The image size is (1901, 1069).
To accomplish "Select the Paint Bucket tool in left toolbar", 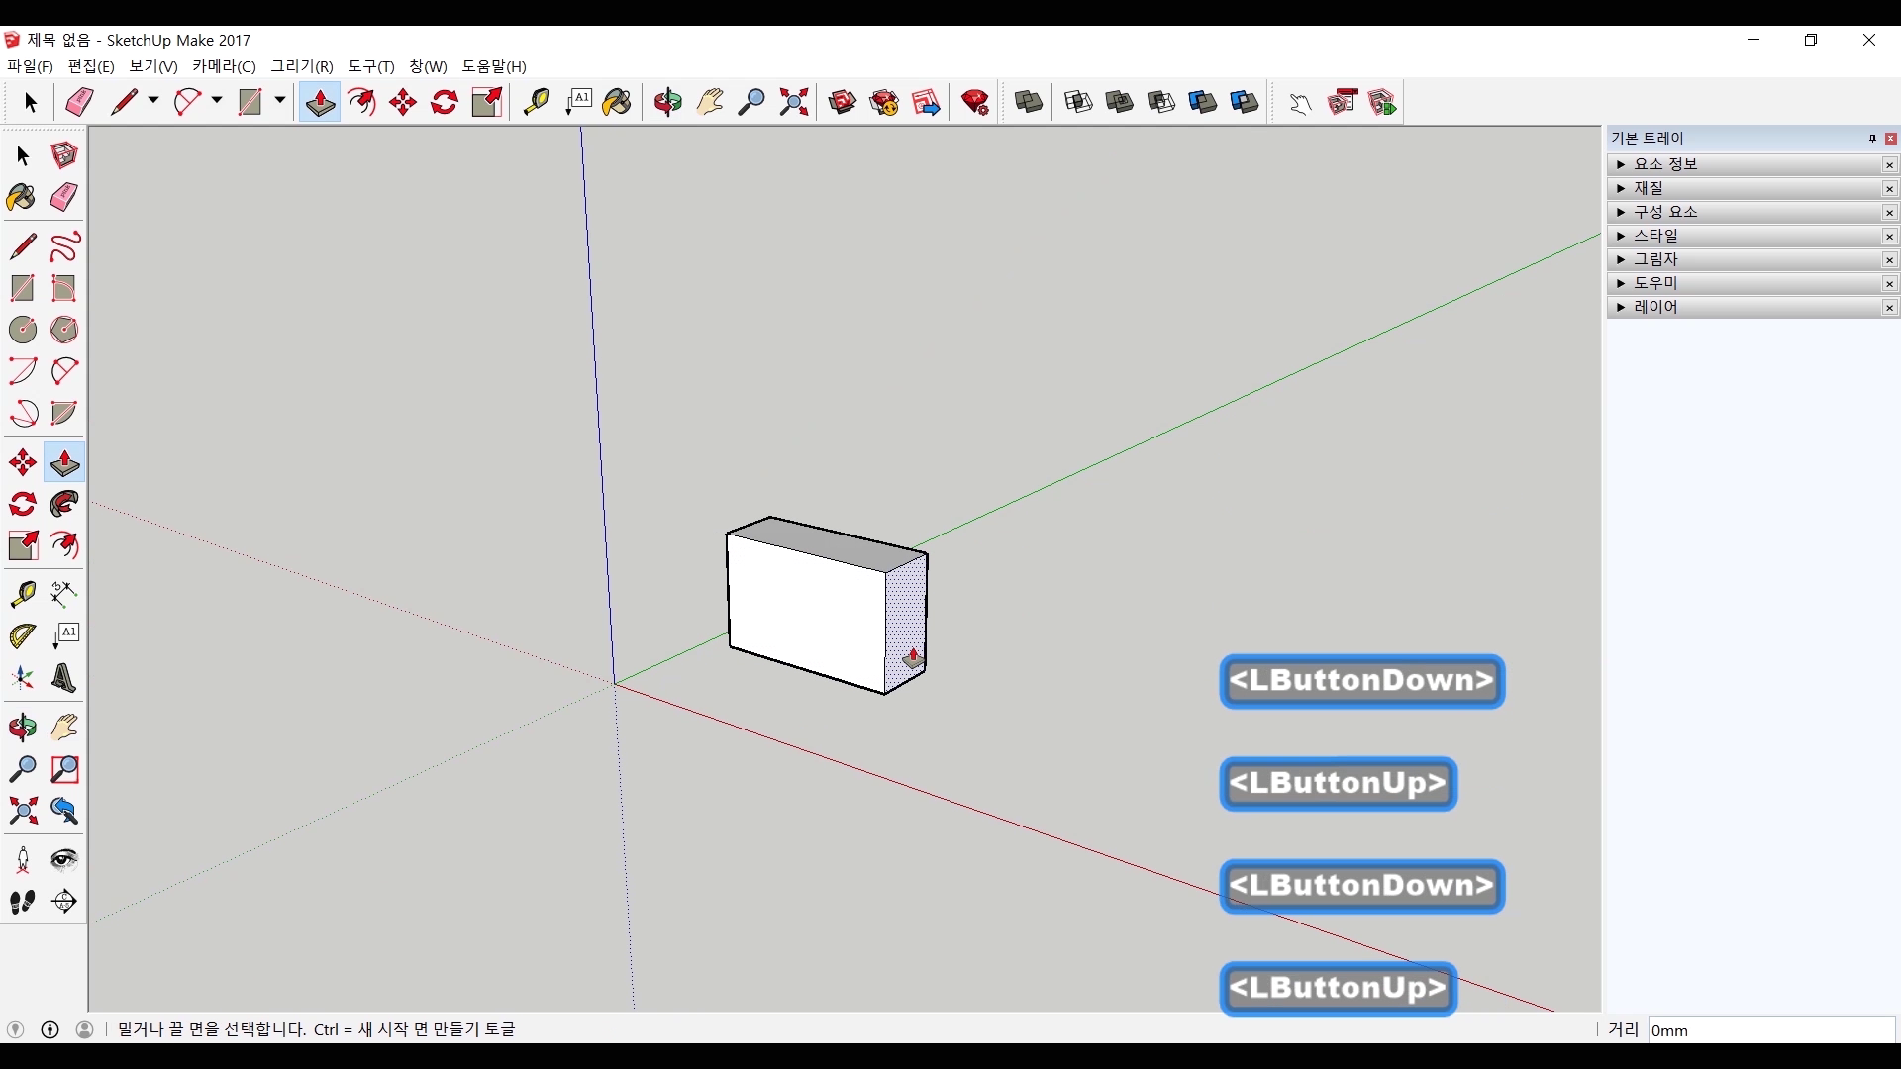I will (x=21, y=198).
